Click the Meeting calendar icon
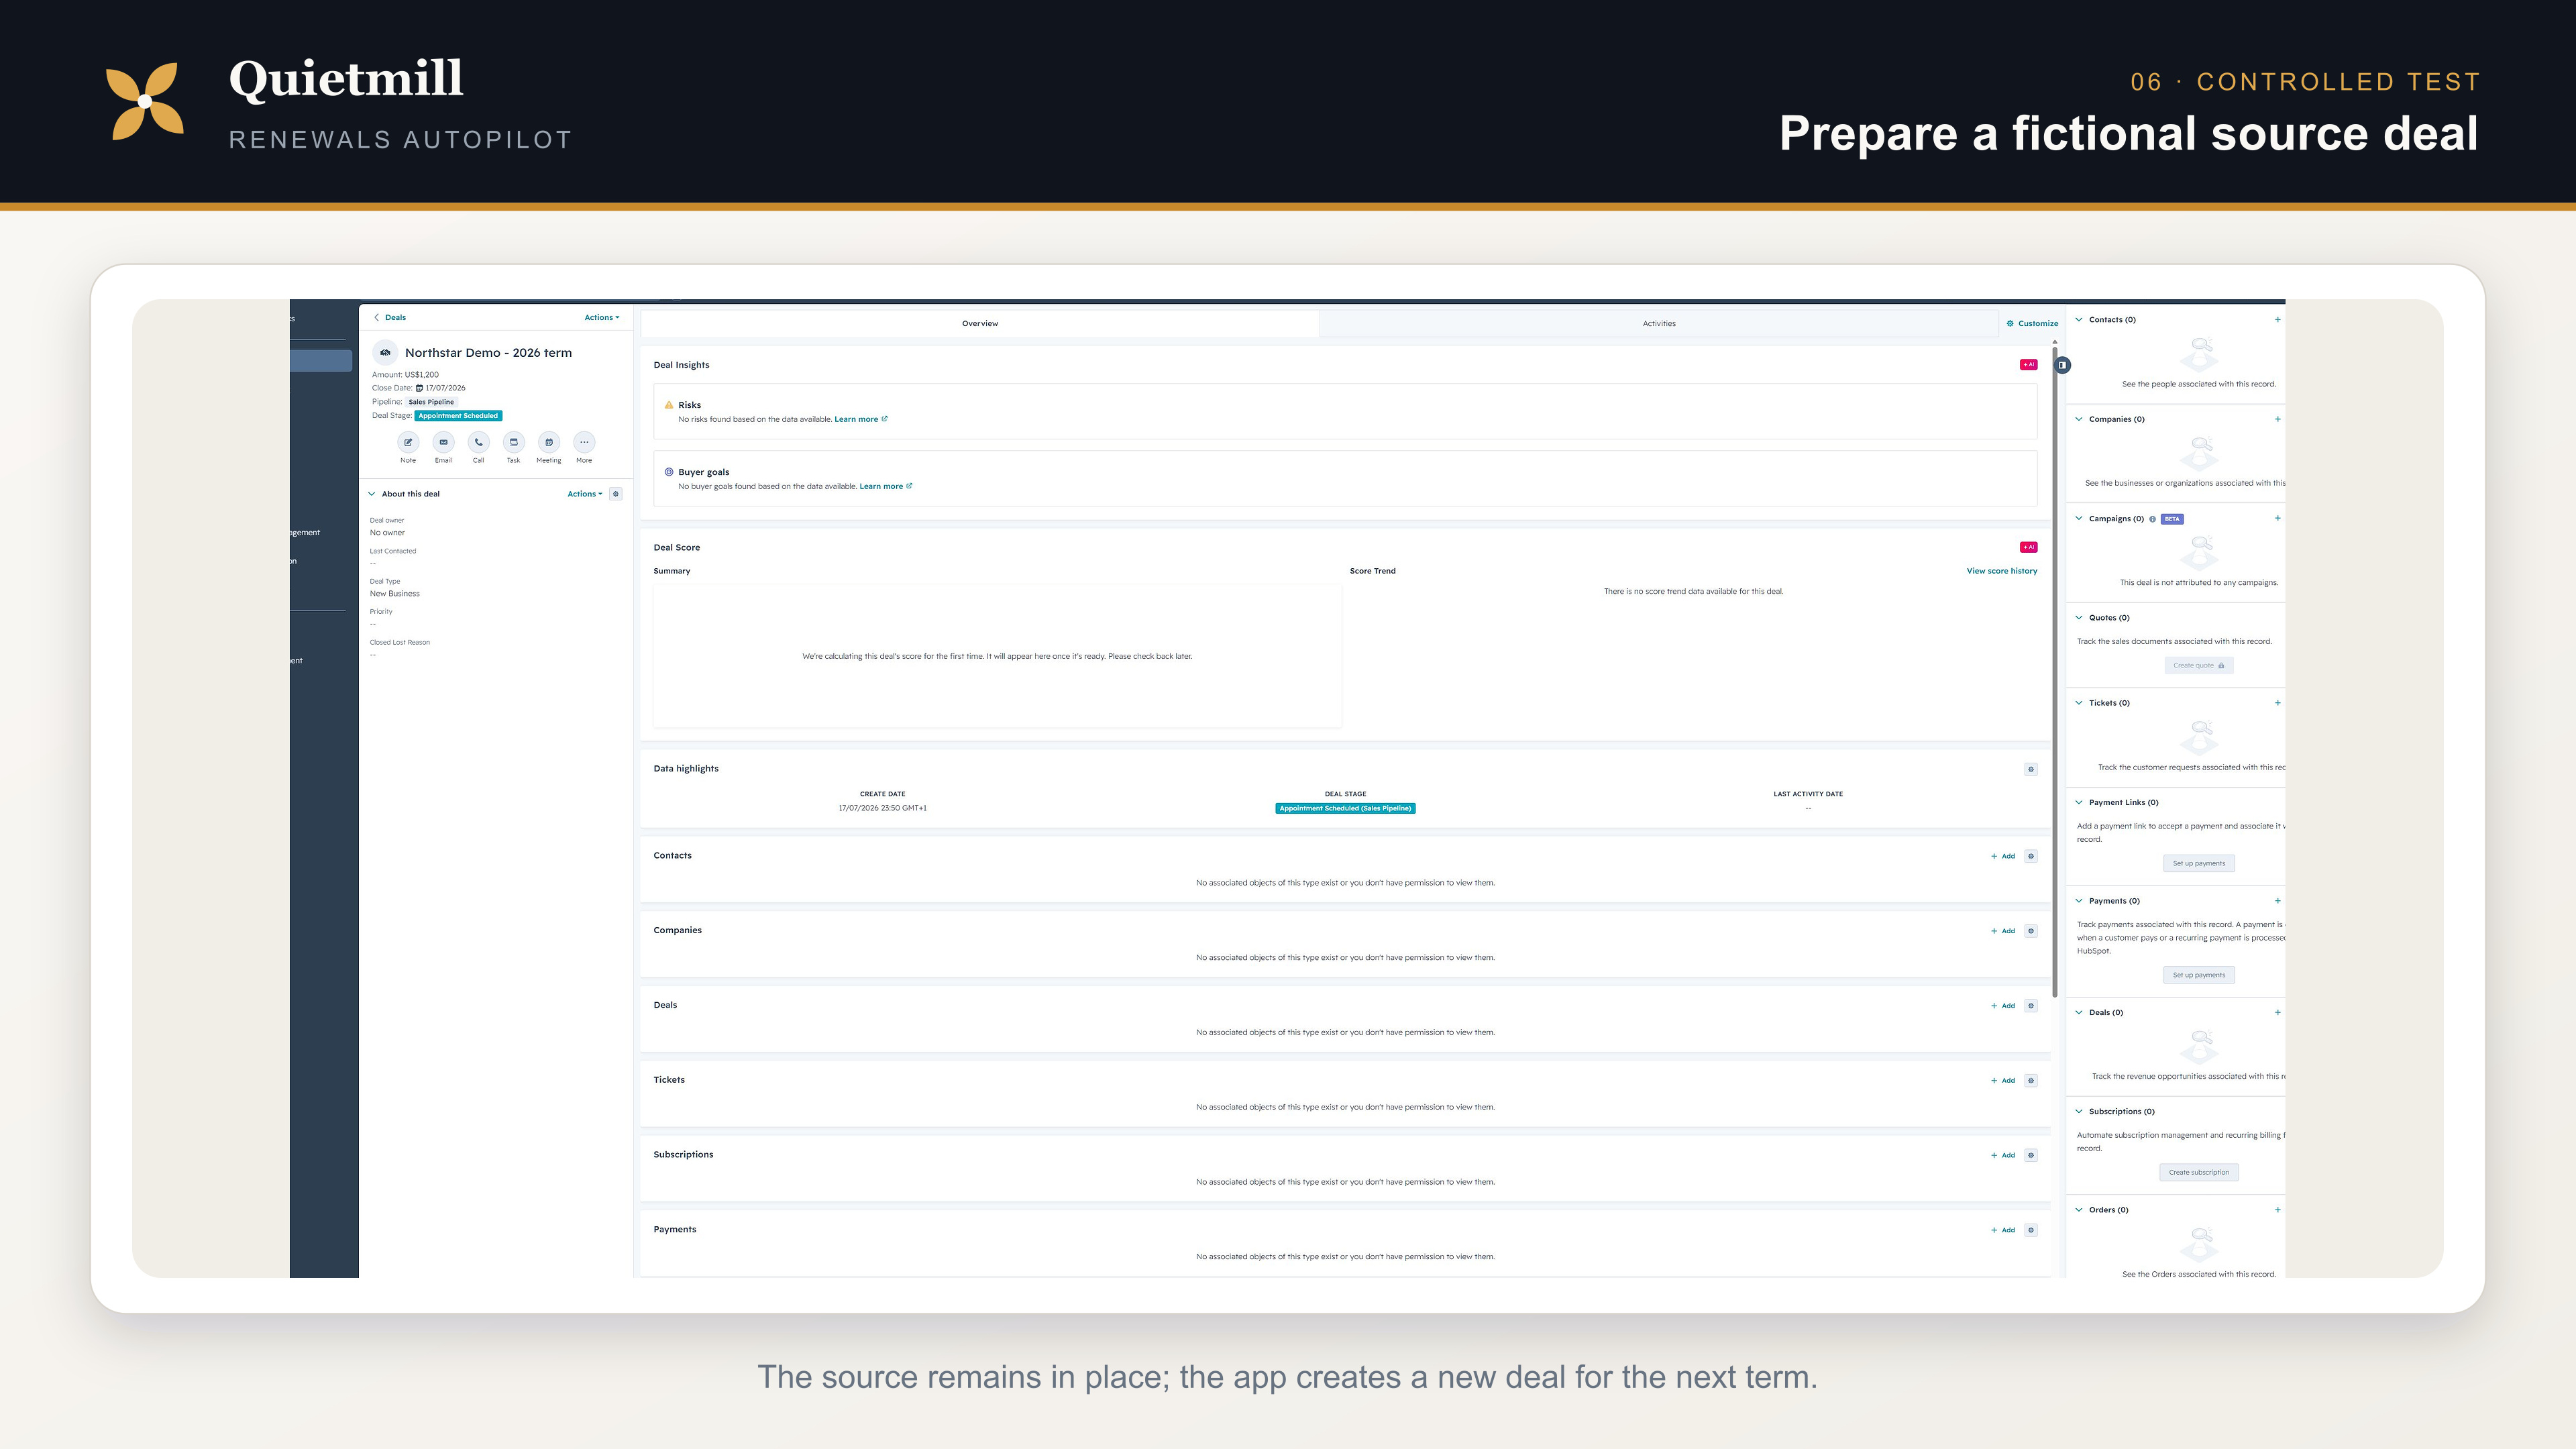2576x1449 pixels. click(x=549, y=442)
